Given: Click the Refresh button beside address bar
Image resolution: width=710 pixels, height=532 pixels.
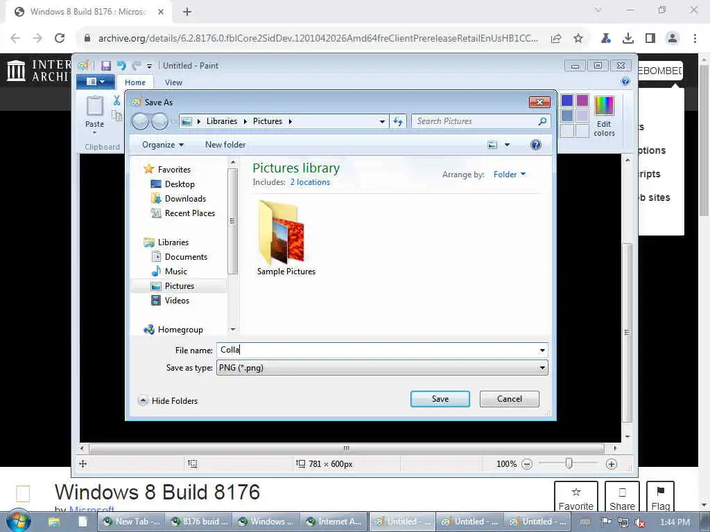Looking at the screenshot, I should 398,121.
